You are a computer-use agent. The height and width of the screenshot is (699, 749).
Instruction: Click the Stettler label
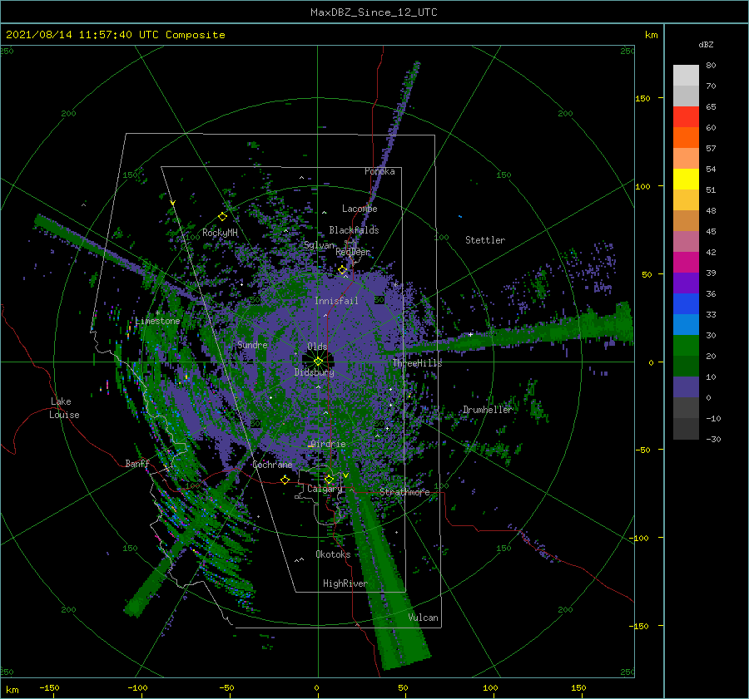[485, 240]
